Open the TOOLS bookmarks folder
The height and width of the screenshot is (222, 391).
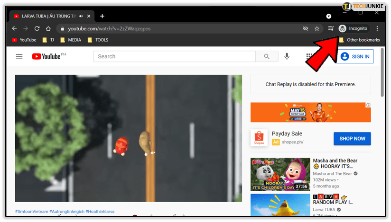pos(98,40)
